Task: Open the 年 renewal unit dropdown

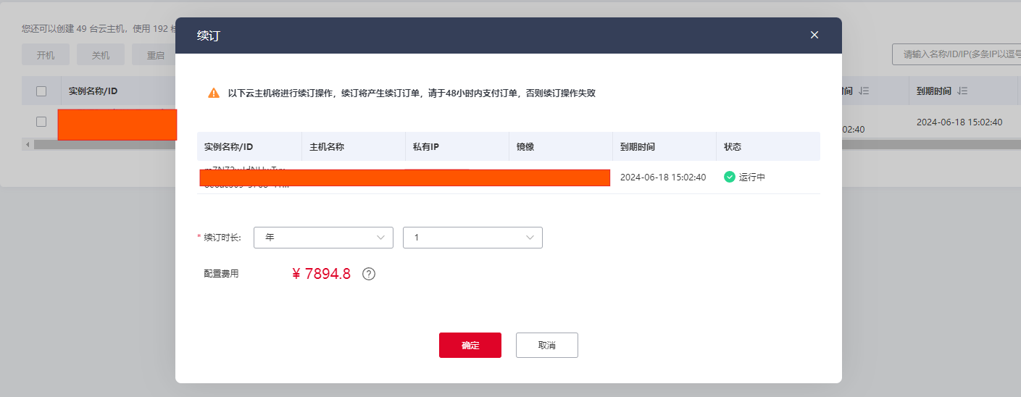Action: (x=323, y=238)
